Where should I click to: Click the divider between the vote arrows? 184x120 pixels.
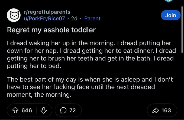tap(37, 110)
